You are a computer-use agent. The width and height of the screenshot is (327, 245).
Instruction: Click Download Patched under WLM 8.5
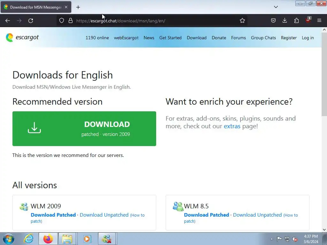coord(207,215)
